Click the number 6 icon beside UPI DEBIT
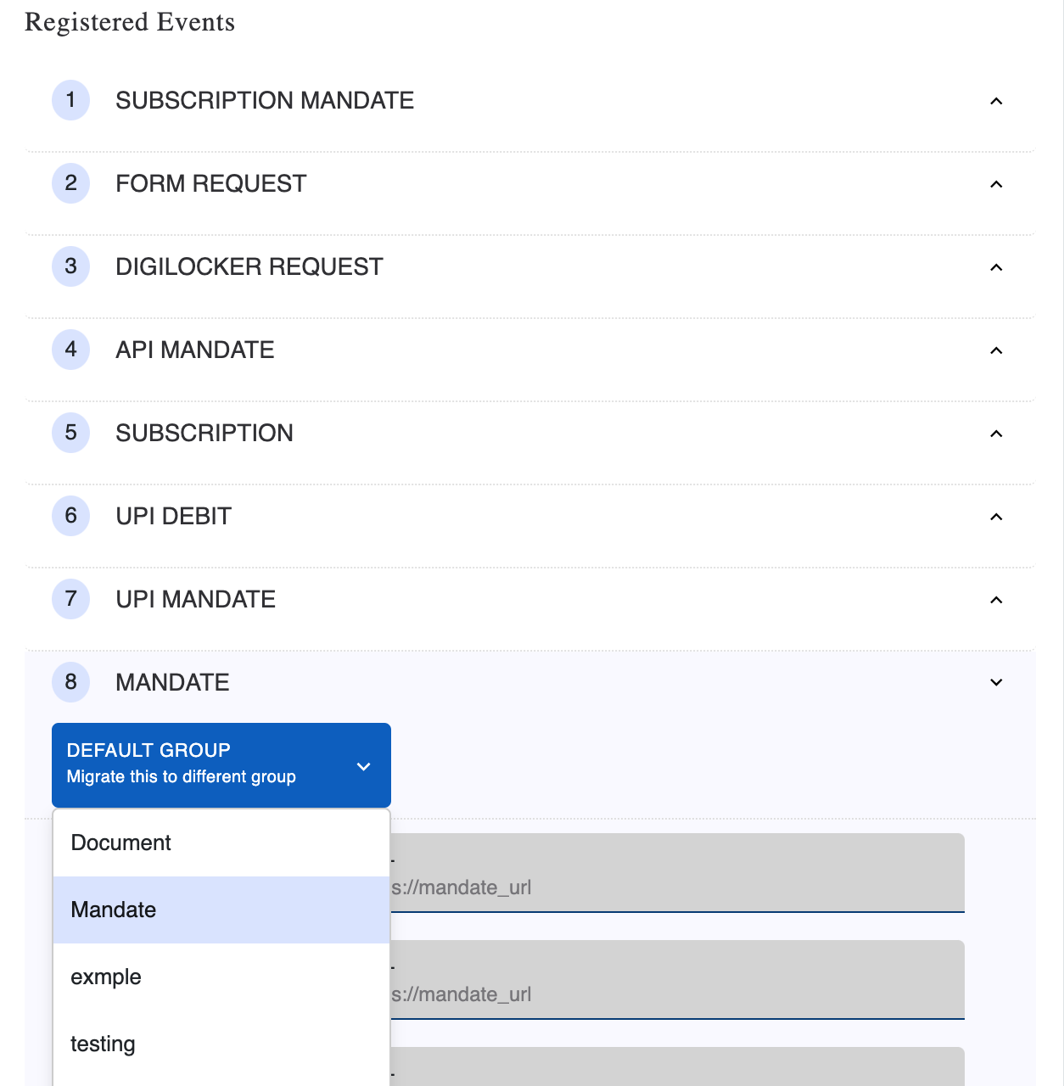The width and height of the screenshot is (1064, 1086). coord(70,515)
